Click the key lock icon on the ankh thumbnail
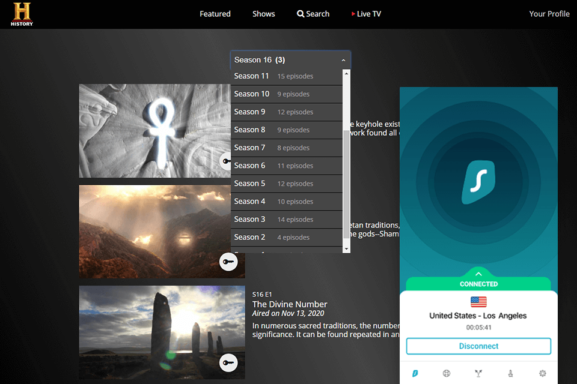The height and width of the screenshot is (384, 577). (x=225, y=161)
